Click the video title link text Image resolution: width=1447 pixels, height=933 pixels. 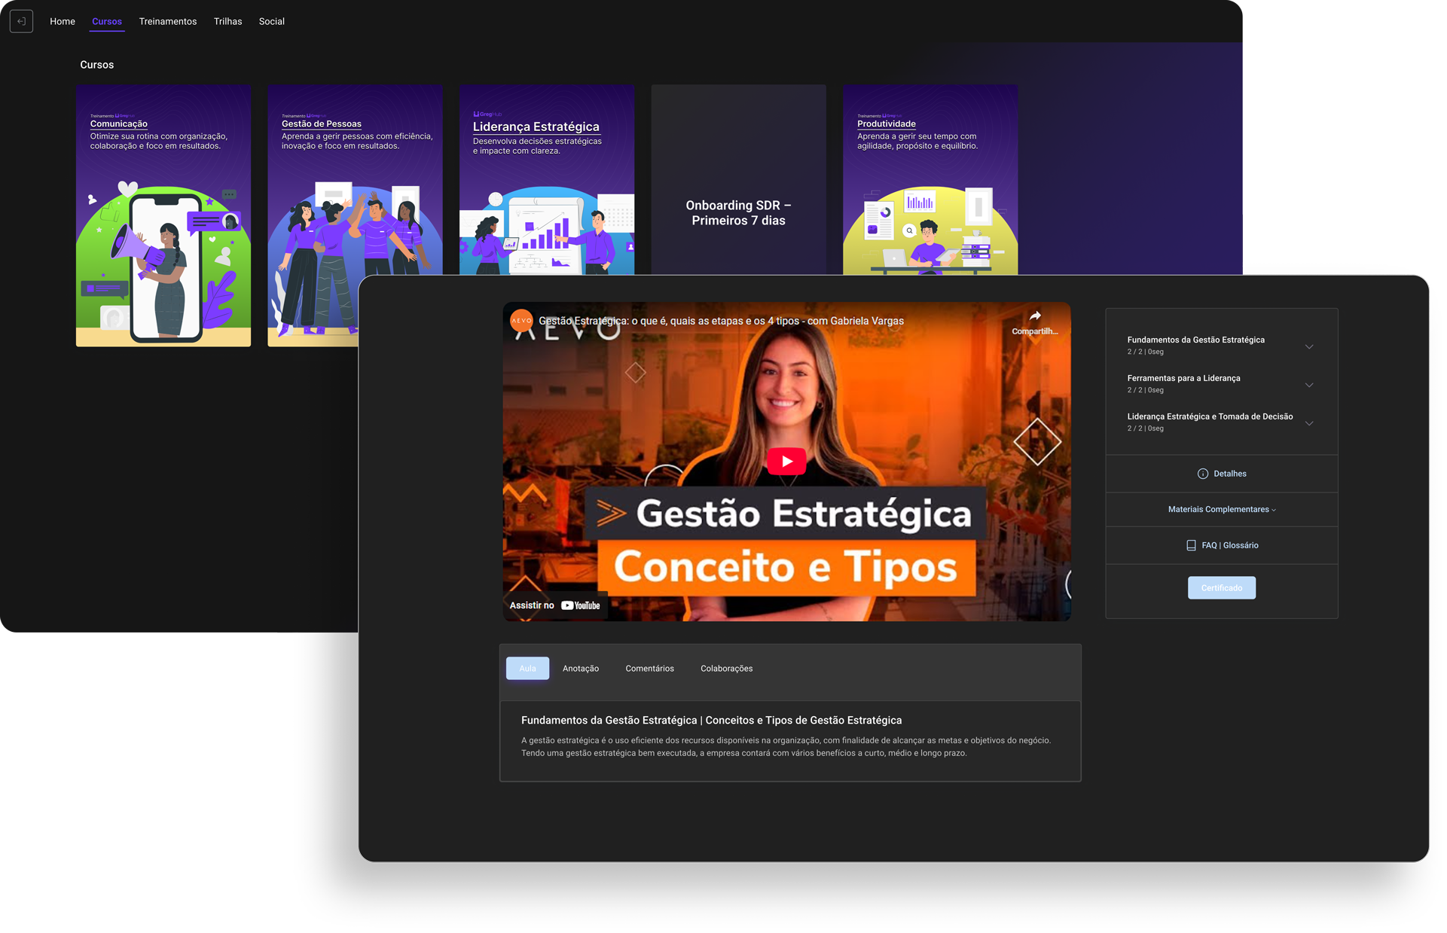pos(721,321)
